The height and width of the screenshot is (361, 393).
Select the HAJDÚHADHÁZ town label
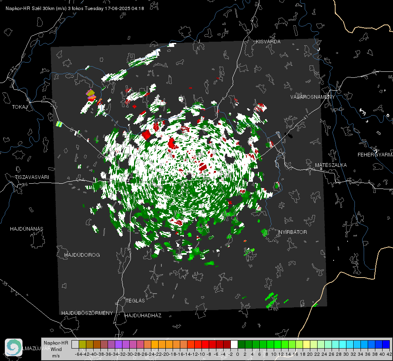pos(143,316)
